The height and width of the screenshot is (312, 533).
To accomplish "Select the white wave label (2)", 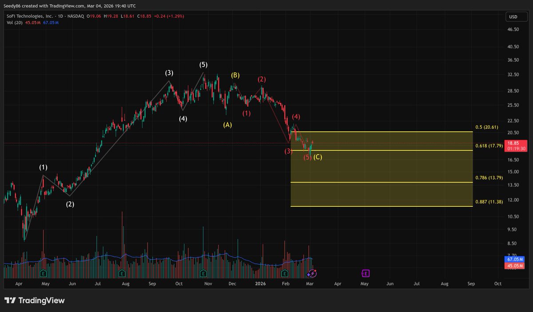I will (x=70, y=204).
